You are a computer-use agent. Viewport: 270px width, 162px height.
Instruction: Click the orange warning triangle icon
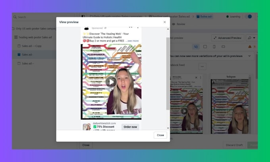[250, 47]
